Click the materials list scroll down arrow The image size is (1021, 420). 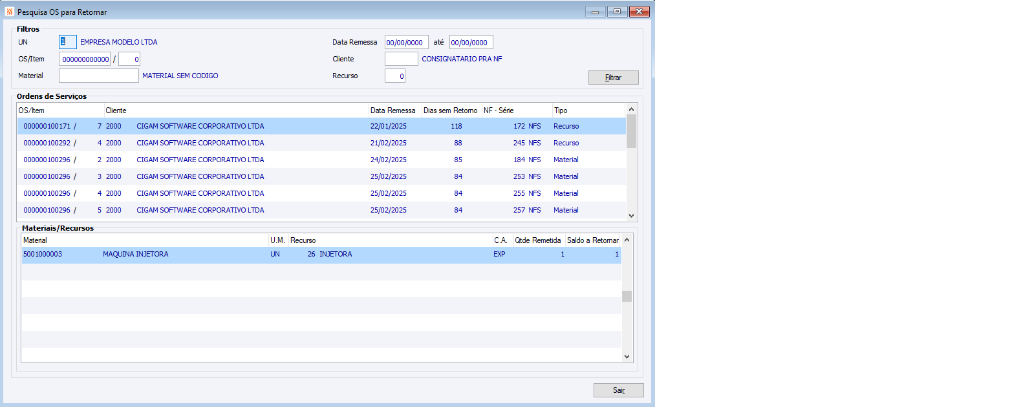(x=627, y=356)
